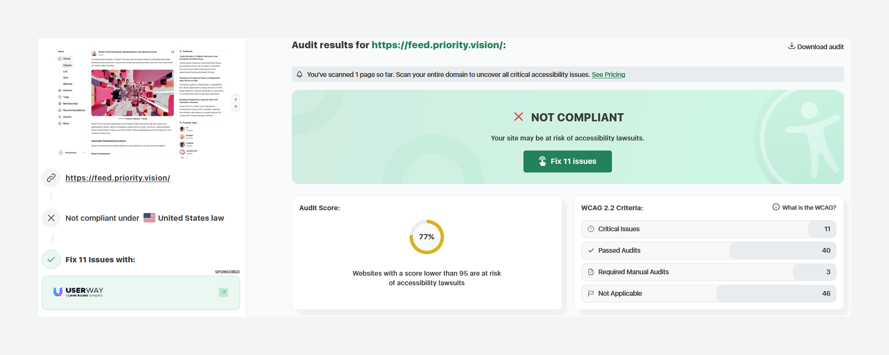
Task: Click the SPONSORED label
Action: pos(227,272)
